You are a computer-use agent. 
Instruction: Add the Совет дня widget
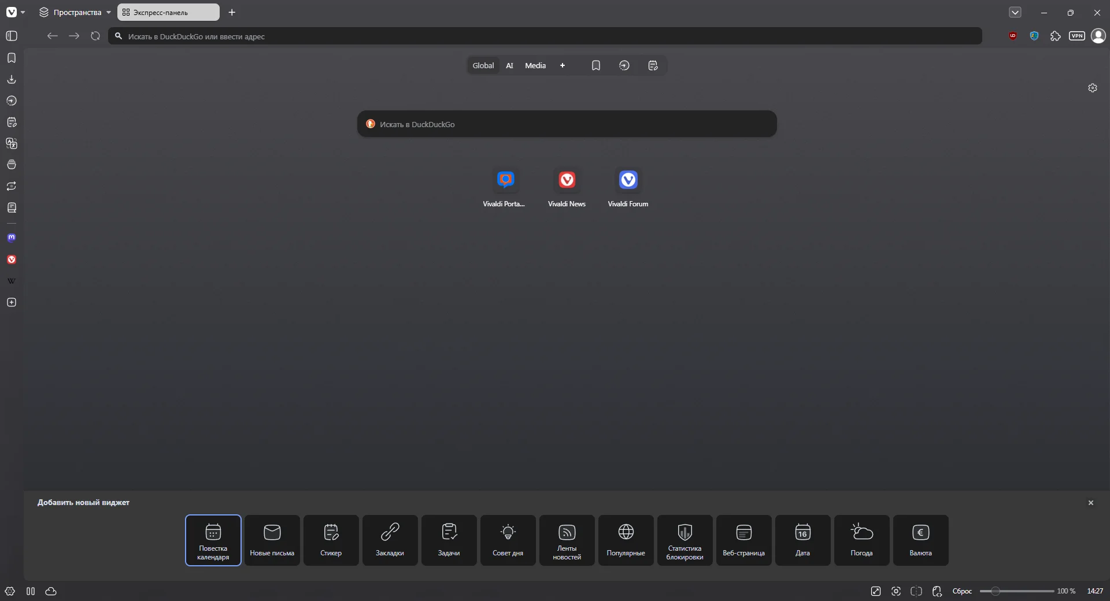508,540
